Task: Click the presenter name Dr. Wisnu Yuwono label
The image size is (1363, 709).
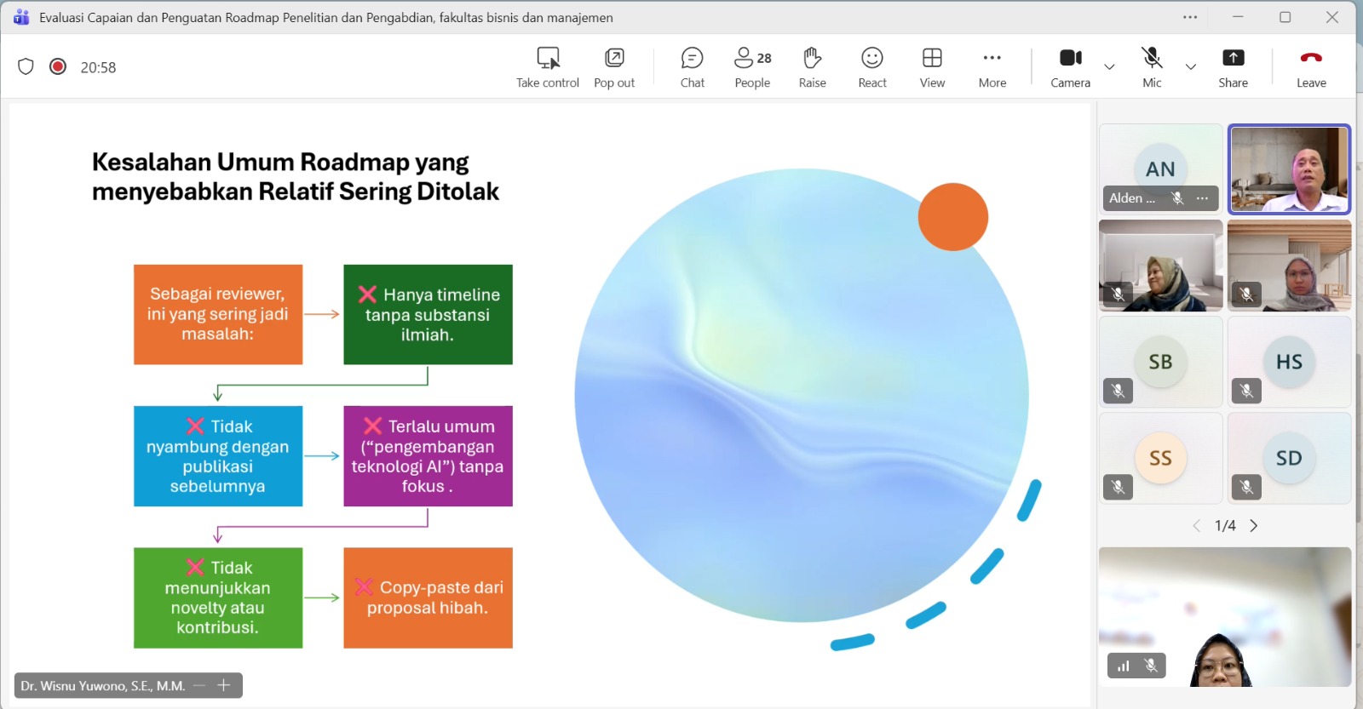Action: click(x=103, y=686)
